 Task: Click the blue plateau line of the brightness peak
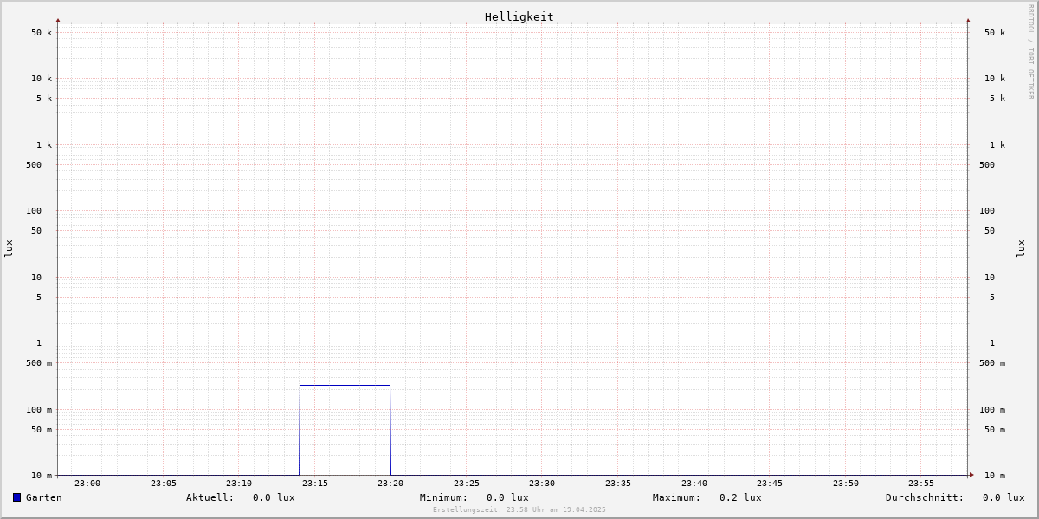tap(345, 386)
